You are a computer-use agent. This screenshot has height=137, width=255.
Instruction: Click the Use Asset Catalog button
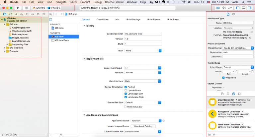pos(143,126)
